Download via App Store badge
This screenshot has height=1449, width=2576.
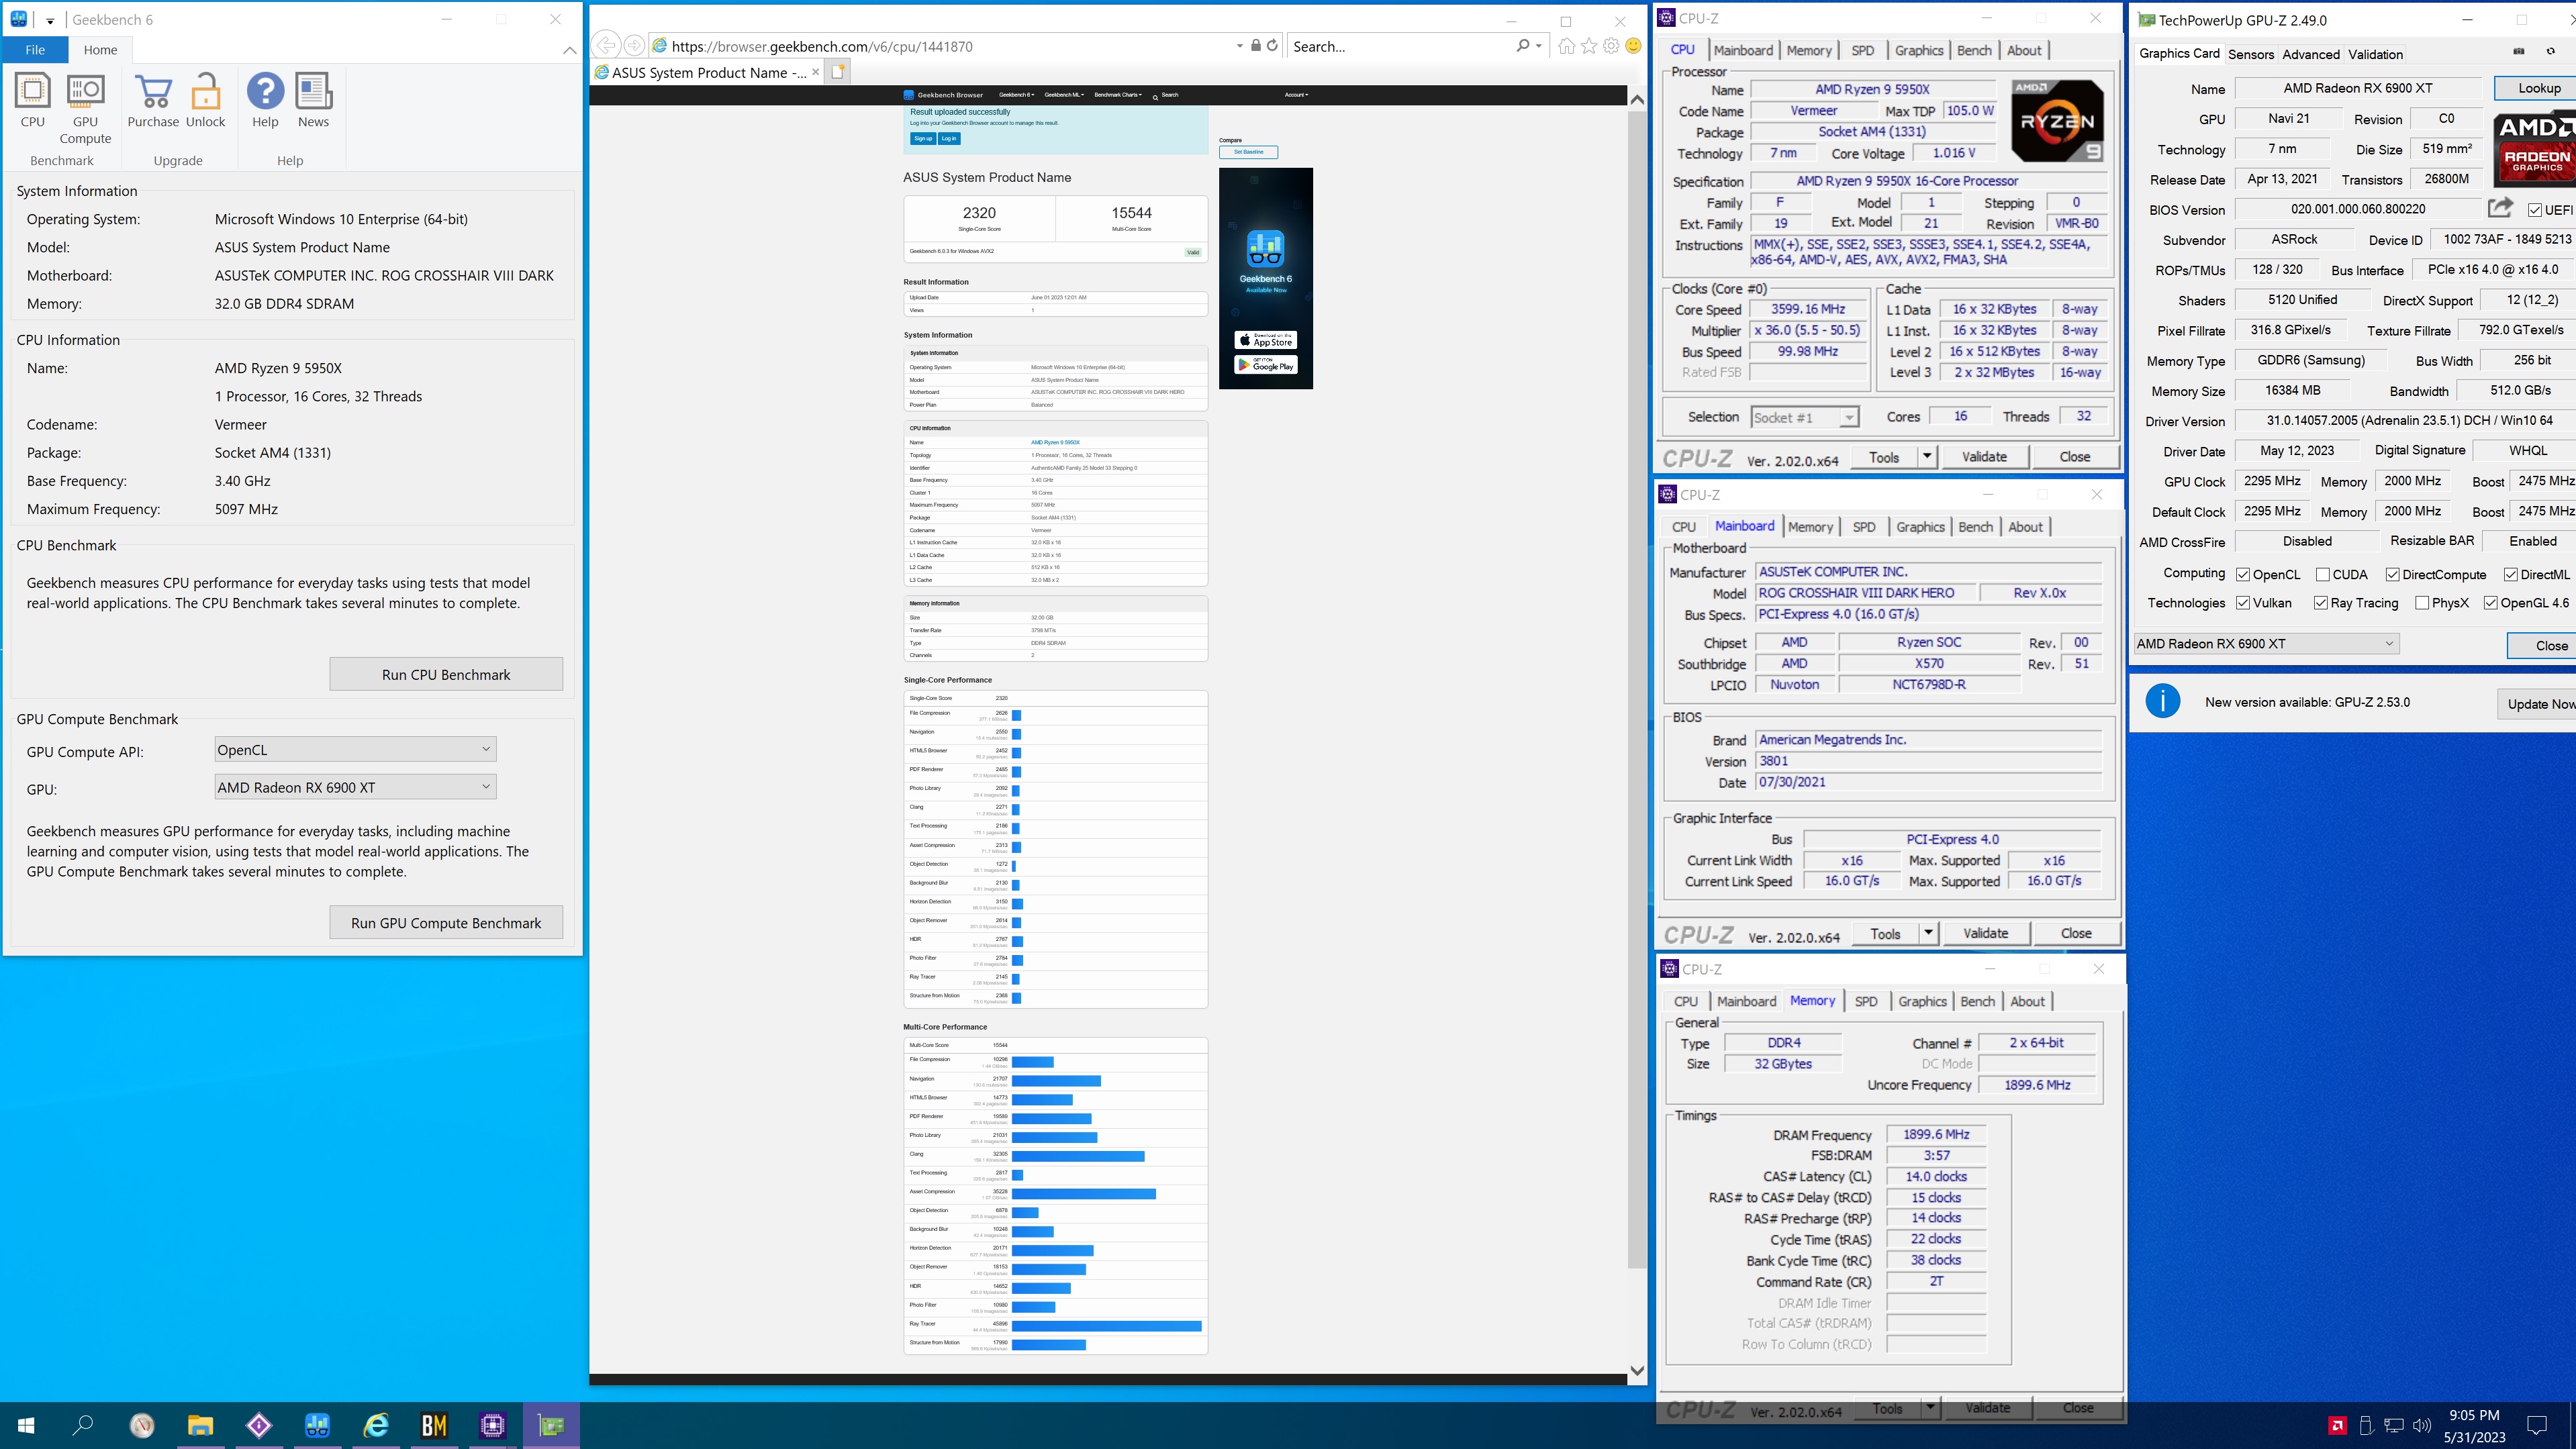click(x=1265, y=340)
